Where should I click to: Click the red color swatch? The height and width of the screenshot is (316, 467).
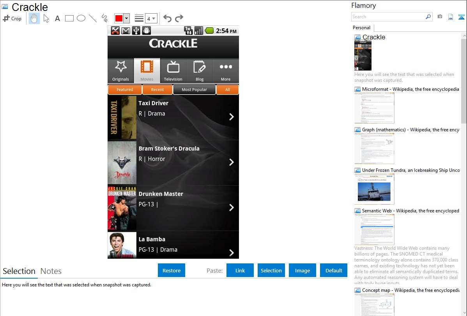[119, 18]
